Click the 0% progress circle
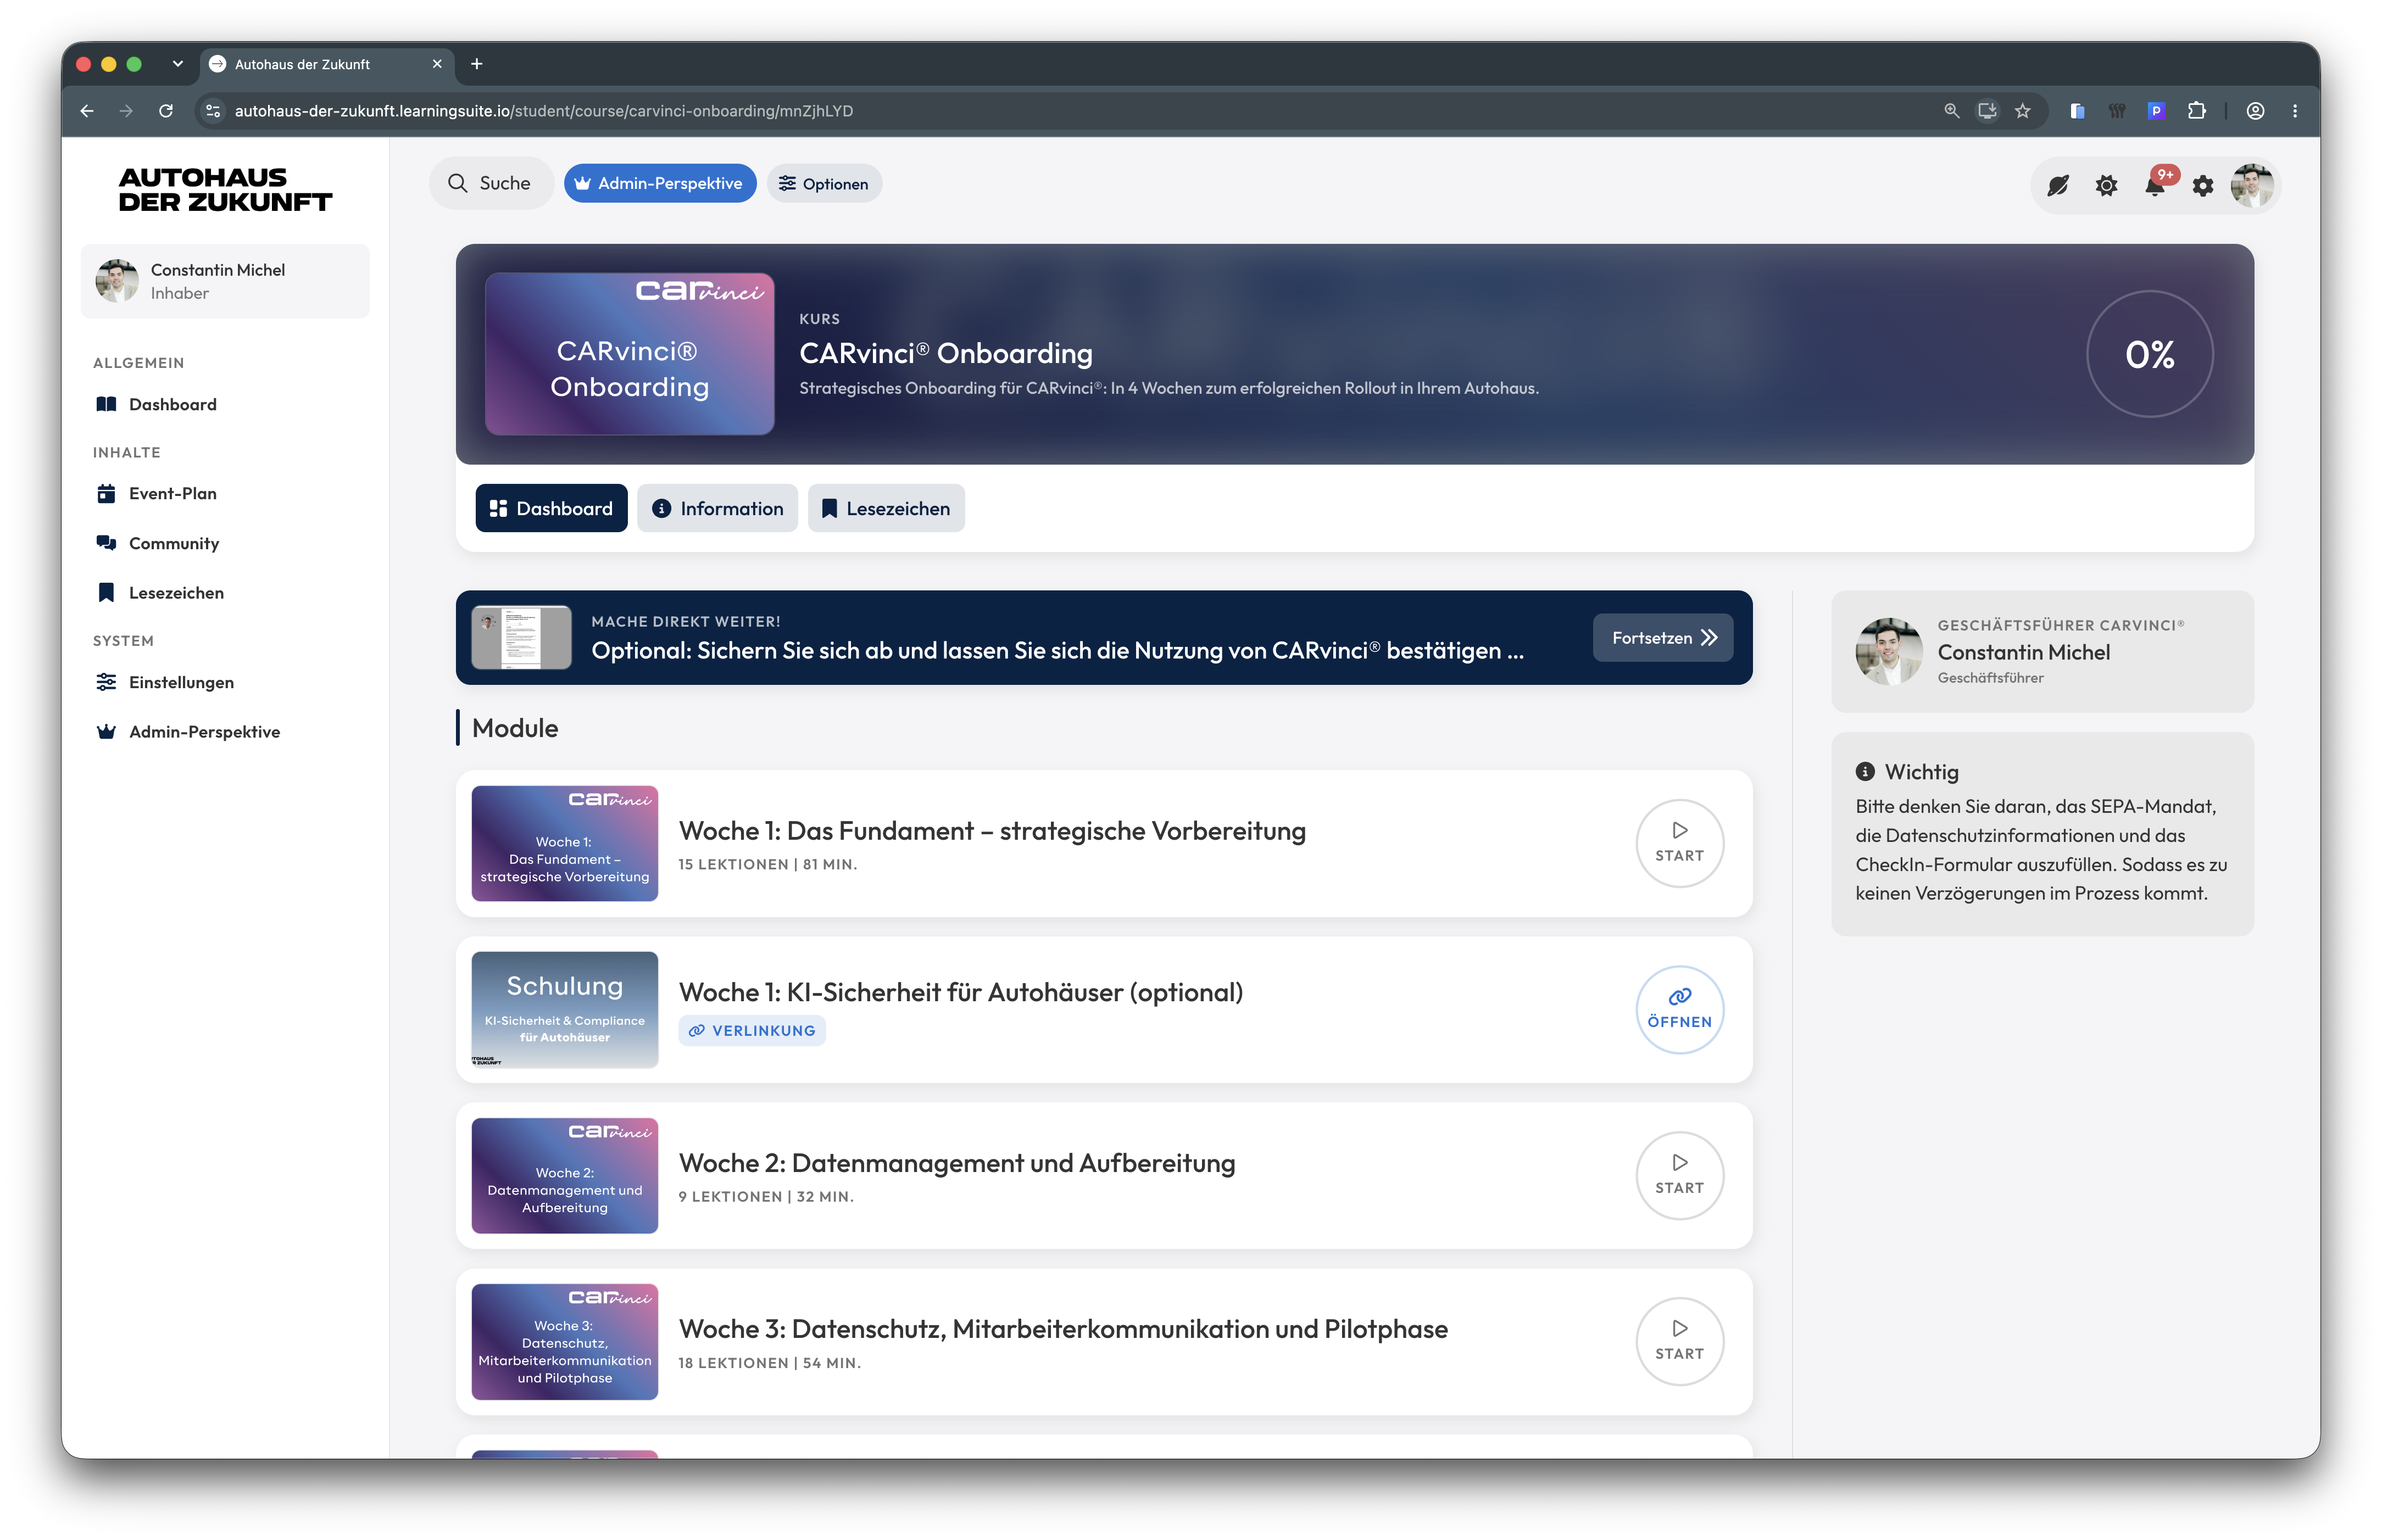The image size is (2382, 1540). pos(2149,354)
